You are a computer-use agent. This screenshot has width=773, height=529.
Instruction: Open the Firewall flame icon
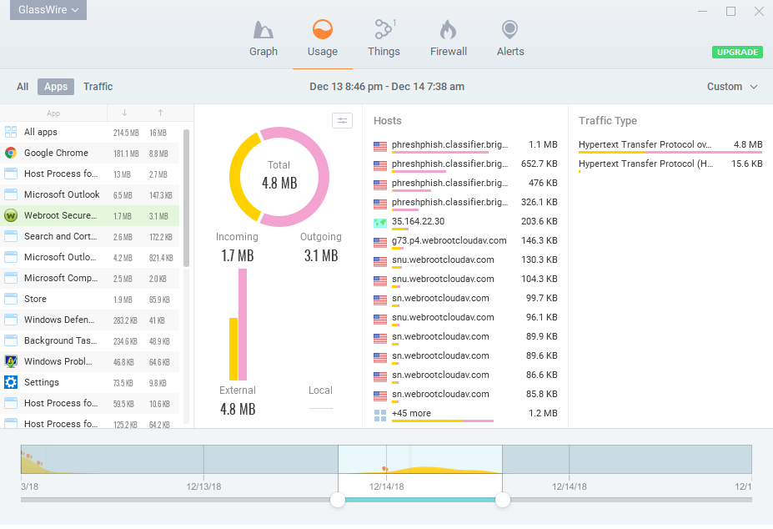point(448,29)
